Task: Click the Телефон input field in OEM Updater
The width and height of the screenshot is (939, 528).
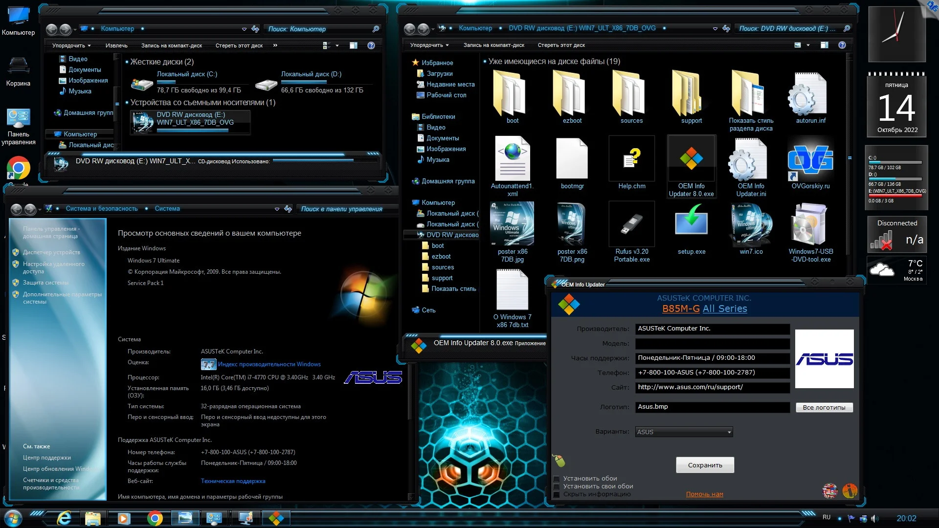Action: point(712,373)
